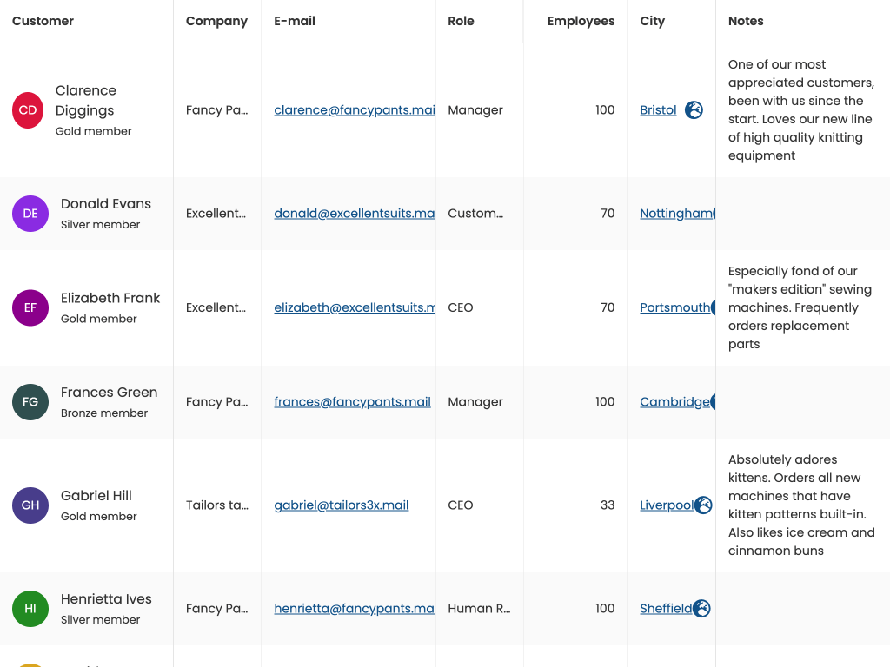Sort by the Customer column header

click(x=43, y=21)
